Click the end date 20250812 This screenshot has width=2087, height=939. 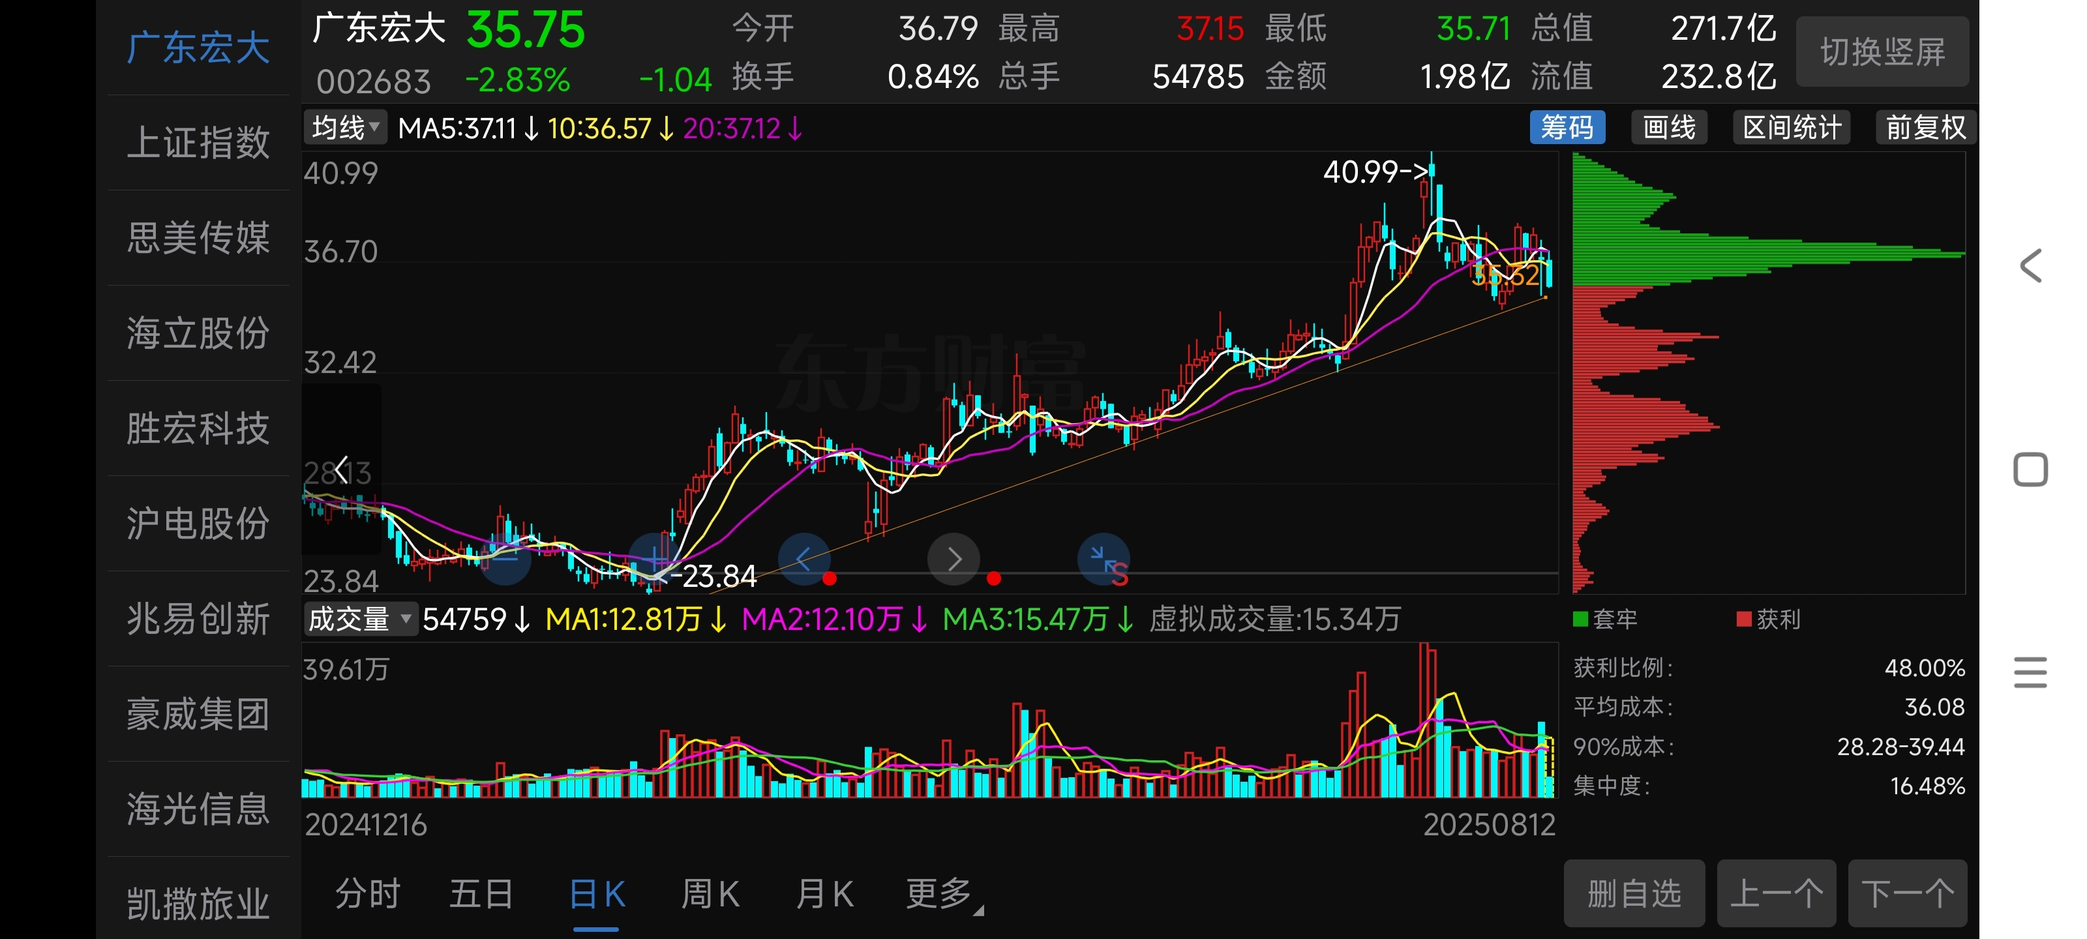1489,825
